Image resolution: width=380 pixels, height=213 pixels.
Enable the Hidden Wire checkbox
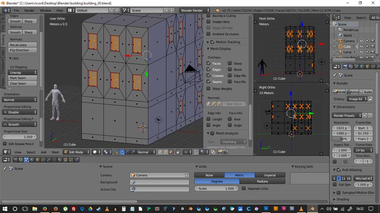click(x=208, y=22)
